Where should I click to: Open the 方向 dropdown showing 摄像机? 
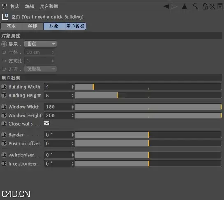tap(40, 69)
